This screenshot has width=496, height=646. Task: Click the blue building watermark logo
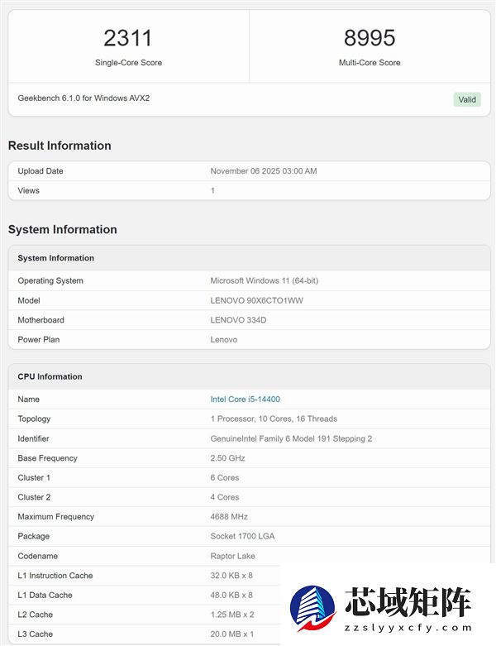(312, 609)
